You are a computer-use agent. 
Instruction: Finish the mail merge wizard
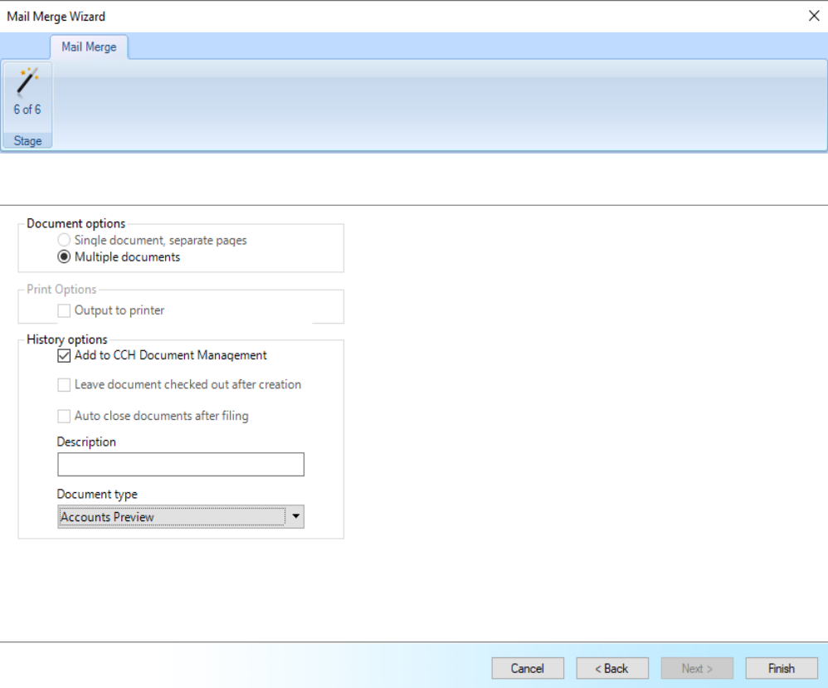pos(782,668)
